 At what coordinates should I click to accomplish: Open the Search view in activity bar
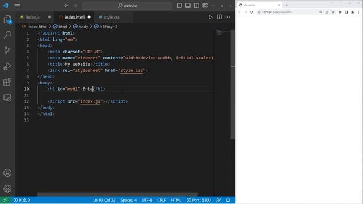pyautogui.click(x=7, y=35)
